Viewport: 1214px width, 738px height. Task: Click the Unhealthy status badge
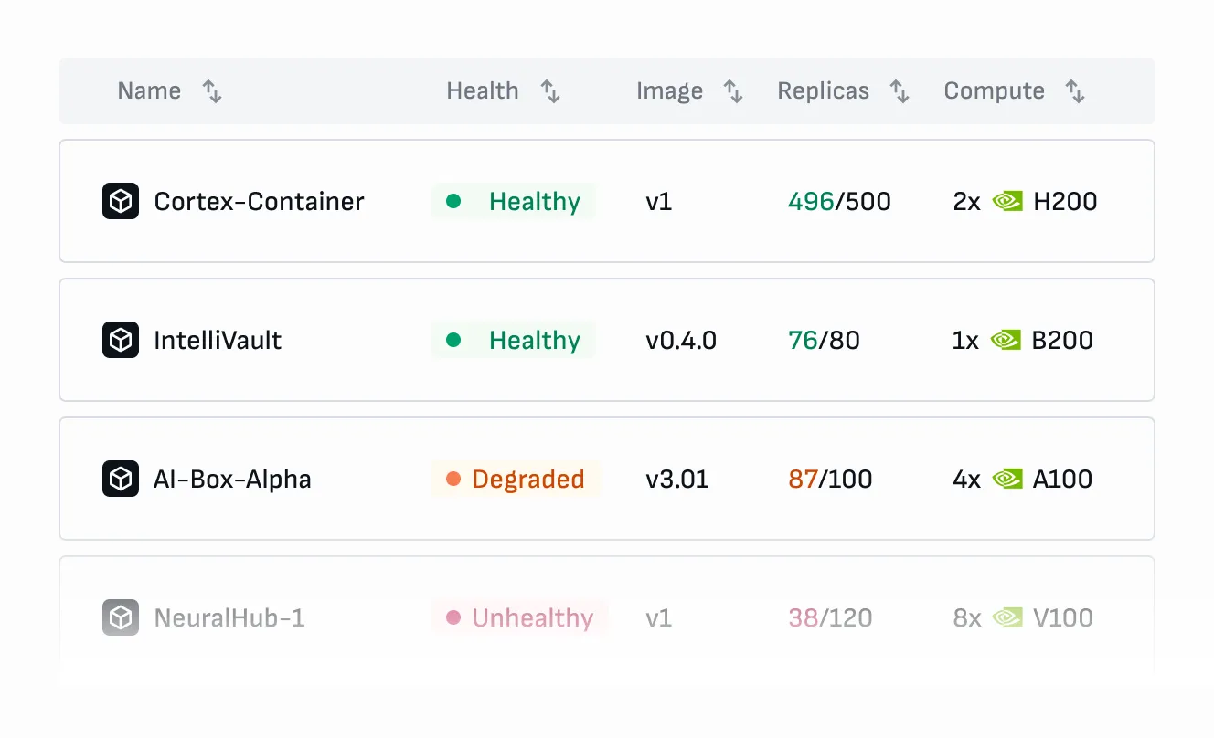pyautogui.click(x=519, y=617)
